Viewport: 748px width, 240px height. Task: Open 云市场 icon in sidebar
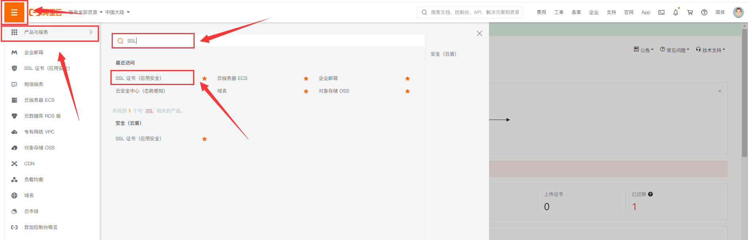[x=14, y=211]
